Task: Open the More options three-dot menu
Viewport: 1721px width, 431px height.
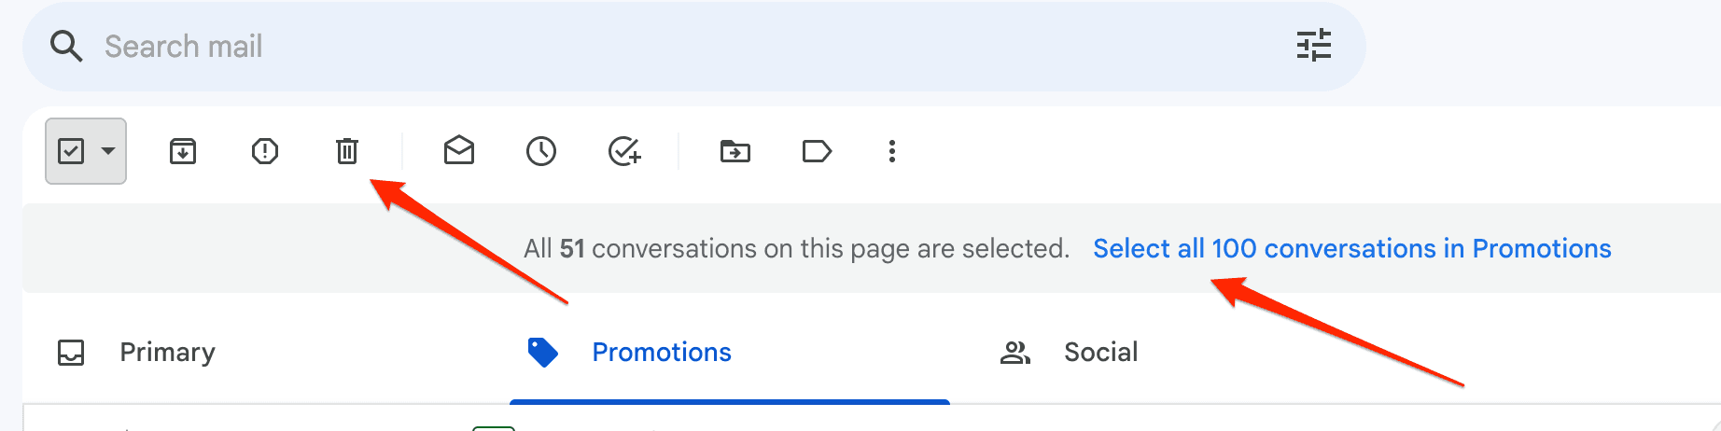Action: (x=892, y=151)
